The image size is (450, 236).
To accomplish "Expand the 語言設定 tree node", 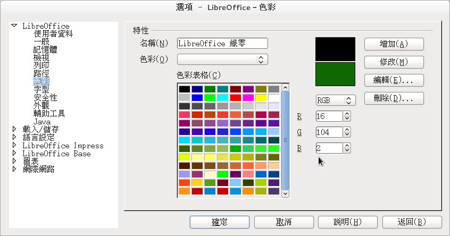I will [14, 137].
